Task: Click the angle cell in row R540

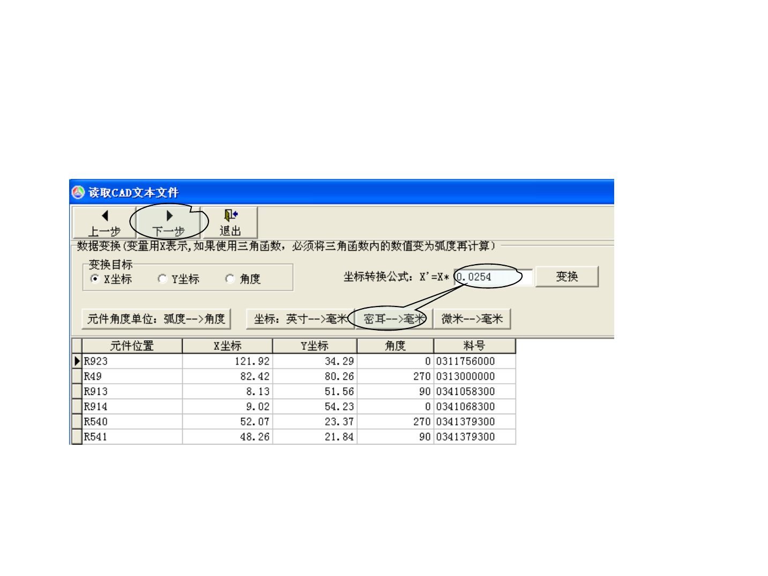Action: click(395, 422)
